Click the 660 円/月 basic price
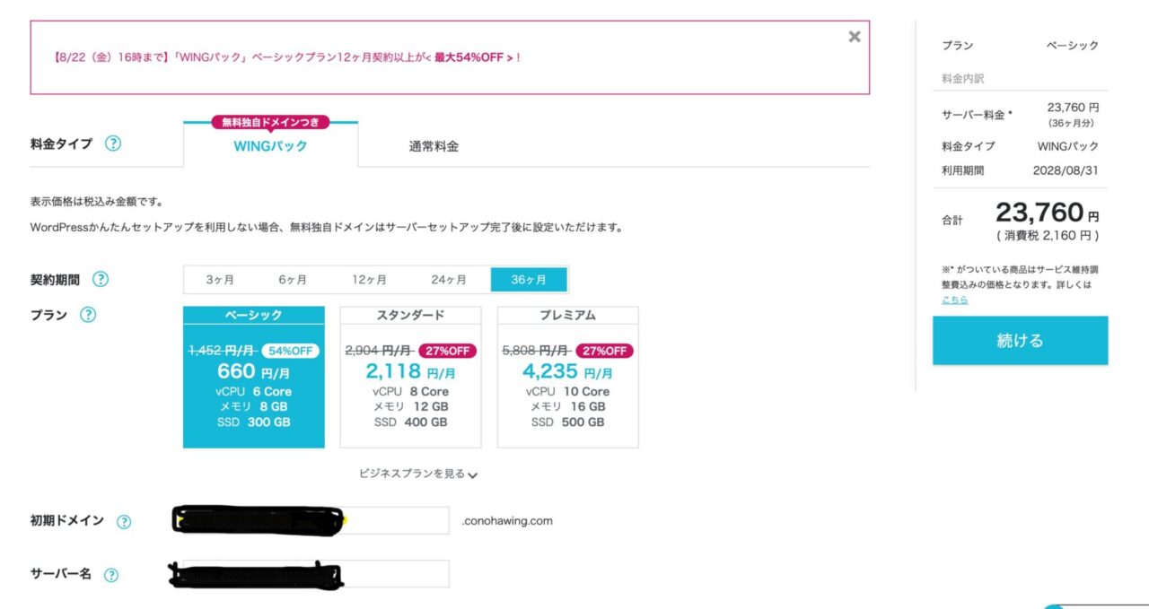1149x609 pixels. (x=254, y=371)
